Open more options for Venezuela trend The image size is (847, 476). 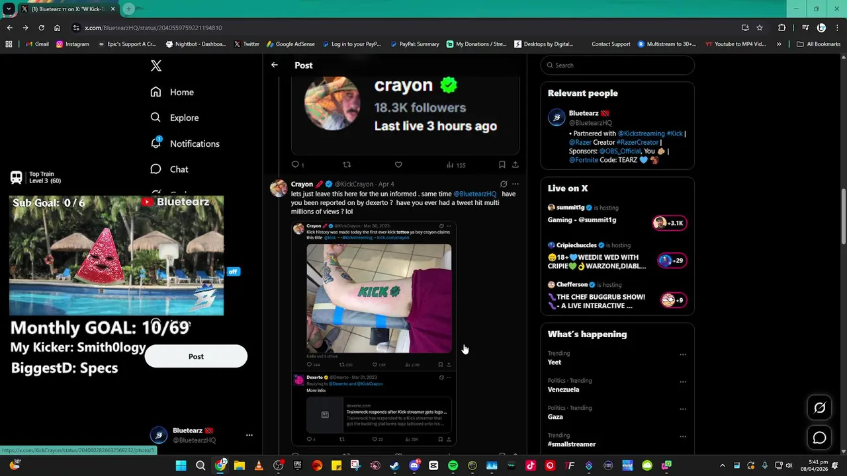pos(683,381)
